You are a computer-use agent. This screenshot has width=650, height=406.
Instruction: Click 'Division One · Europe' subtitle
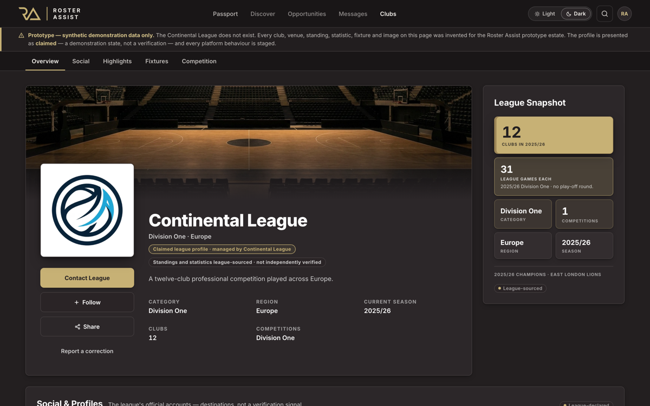coord(180,237)
